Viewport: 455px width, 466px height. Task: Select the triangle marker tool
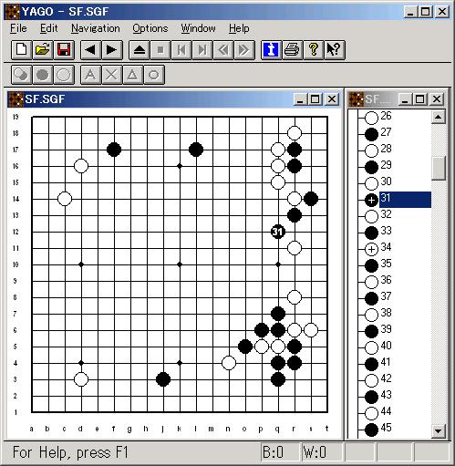pos(132,75)
